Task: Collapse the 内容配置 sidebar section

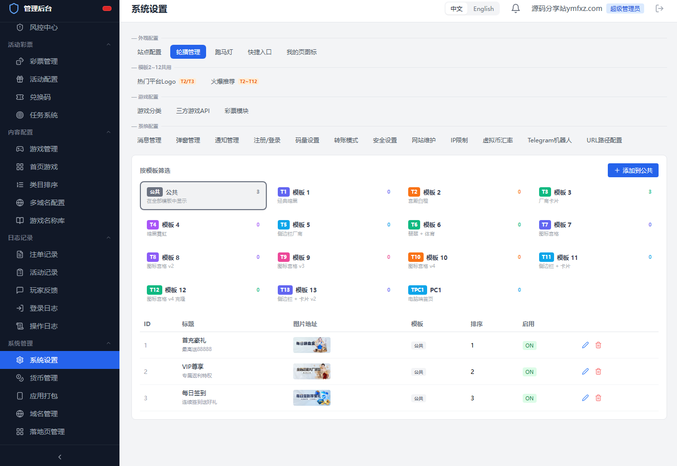Action: click(x=109, y=132)
